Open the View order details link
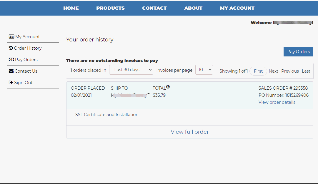318x184 pixels. click(x=277, y=102)
